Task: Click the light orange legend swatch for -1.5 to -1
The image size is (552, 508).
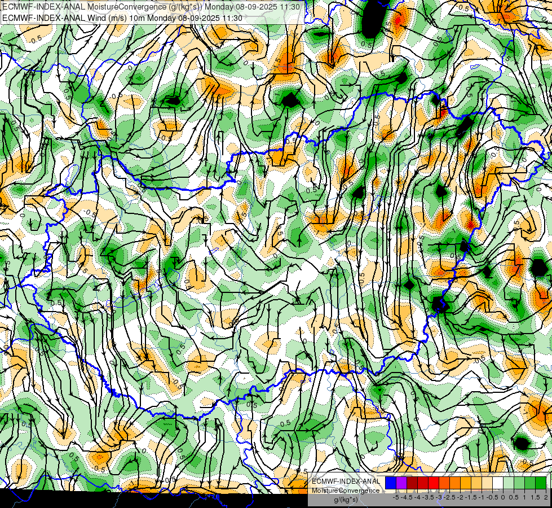Action: (476, 483)
